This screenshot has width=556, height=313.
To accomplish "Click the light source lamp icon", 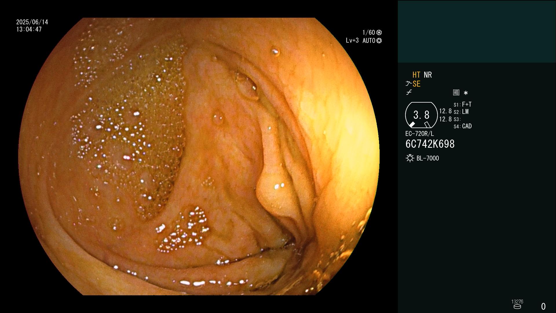I will click(x=410, y=158).
